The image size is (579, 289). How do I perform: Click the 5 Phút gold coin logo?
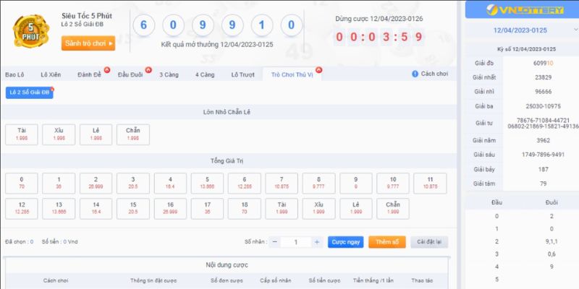[31, 31]
